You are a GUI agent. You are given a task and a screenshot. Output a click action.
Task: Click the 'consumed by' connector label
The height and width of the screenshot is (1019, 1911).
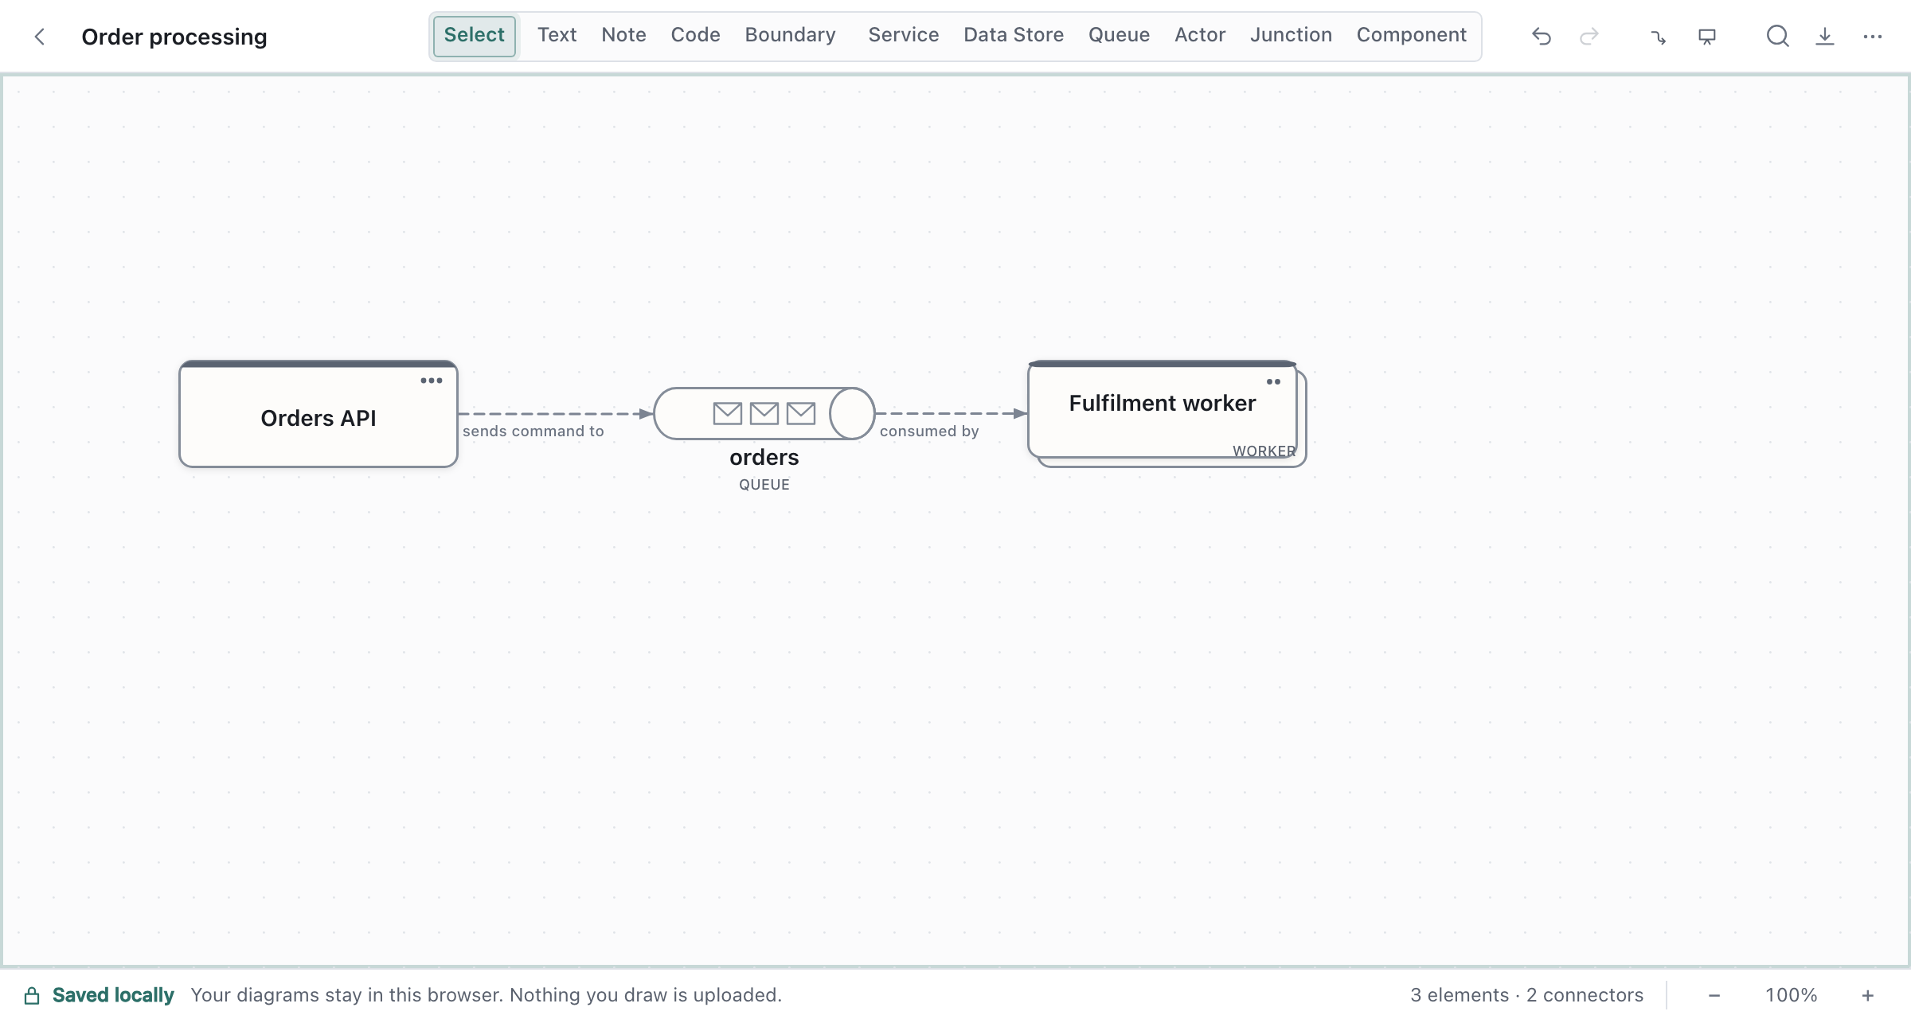(x=929, y=431)
